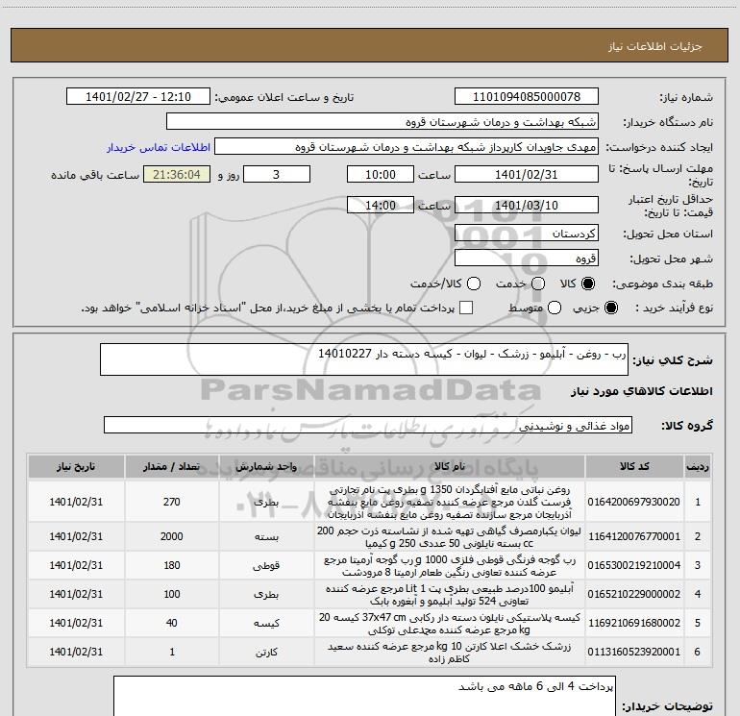Click the نام کالا column header
The width and height of the screenshot is (740, 716).
450,467
